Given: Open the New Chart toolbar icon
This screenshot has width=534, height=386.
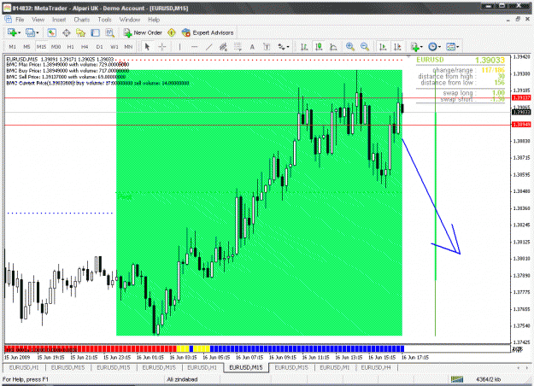Looking at the screenshot, I should click(12, 32).
